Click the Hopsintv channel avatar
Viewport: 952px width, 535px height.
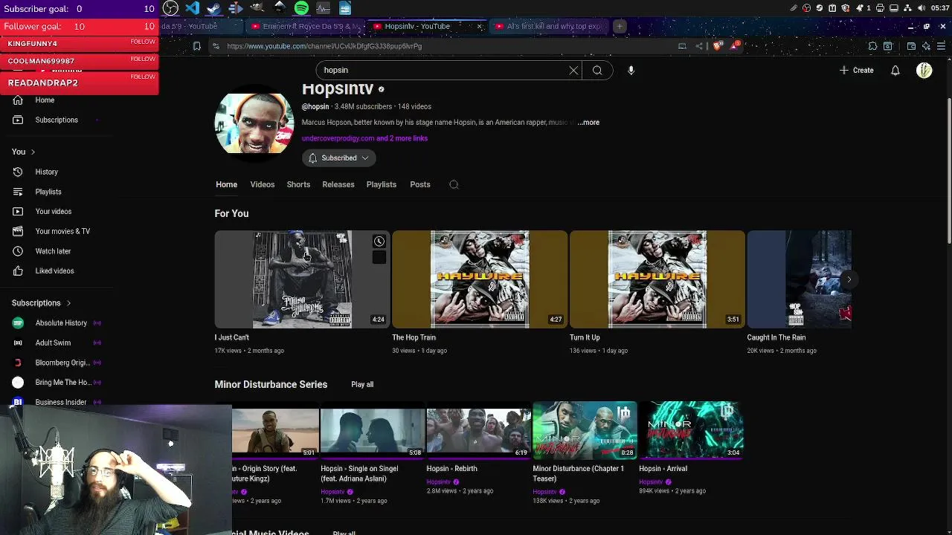point(254,123)
